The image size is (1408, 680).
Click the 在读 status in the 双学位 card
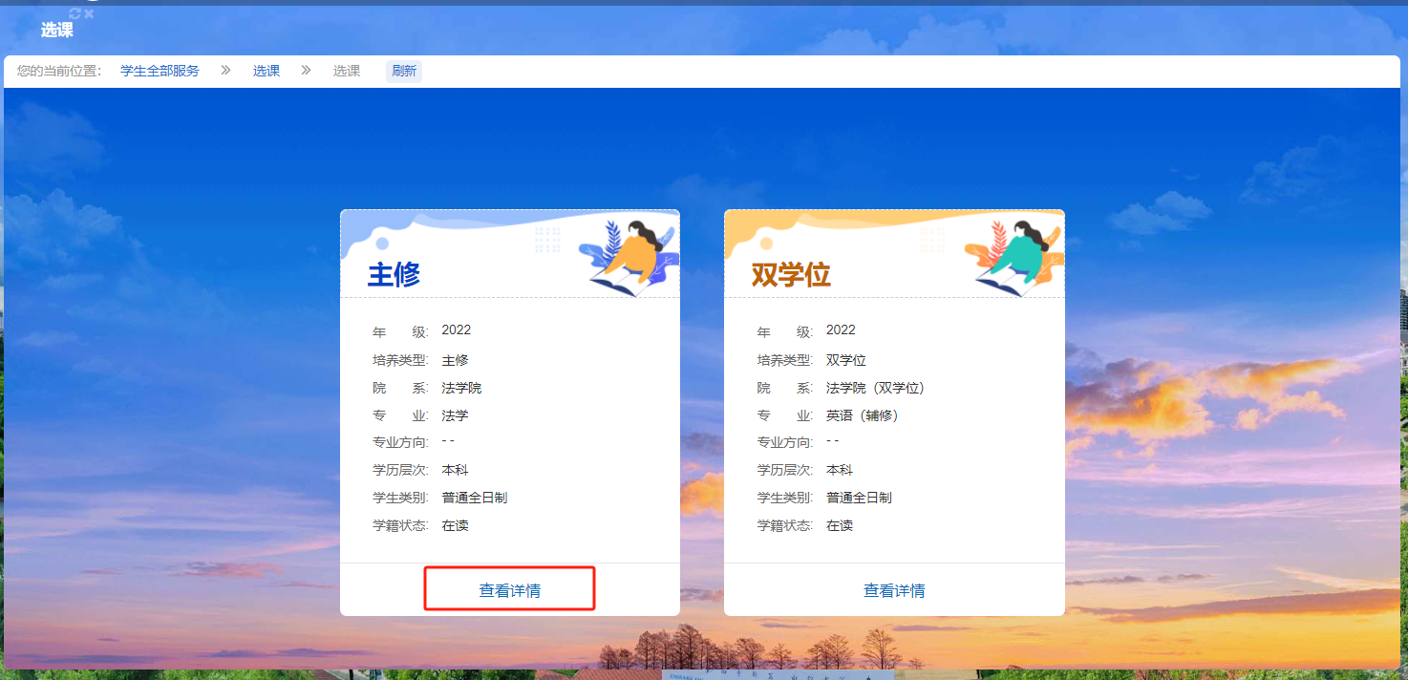(x=839, y=525)
